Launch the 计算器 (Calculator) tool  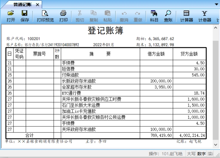click(187, 16)
